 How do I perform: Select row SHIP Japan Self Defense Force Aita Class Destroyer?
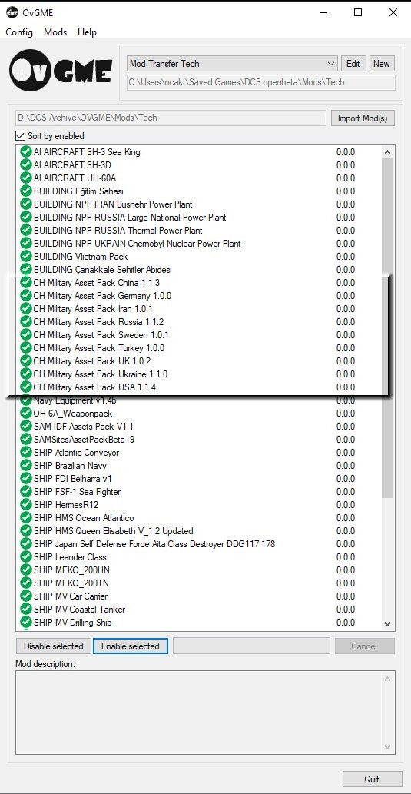pyautogui.click(x=200, y=544)
